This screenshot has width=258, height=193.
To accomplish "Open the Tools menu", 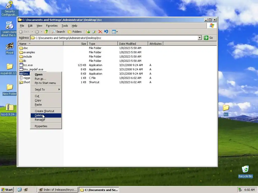I will click(x=65, y=26).
